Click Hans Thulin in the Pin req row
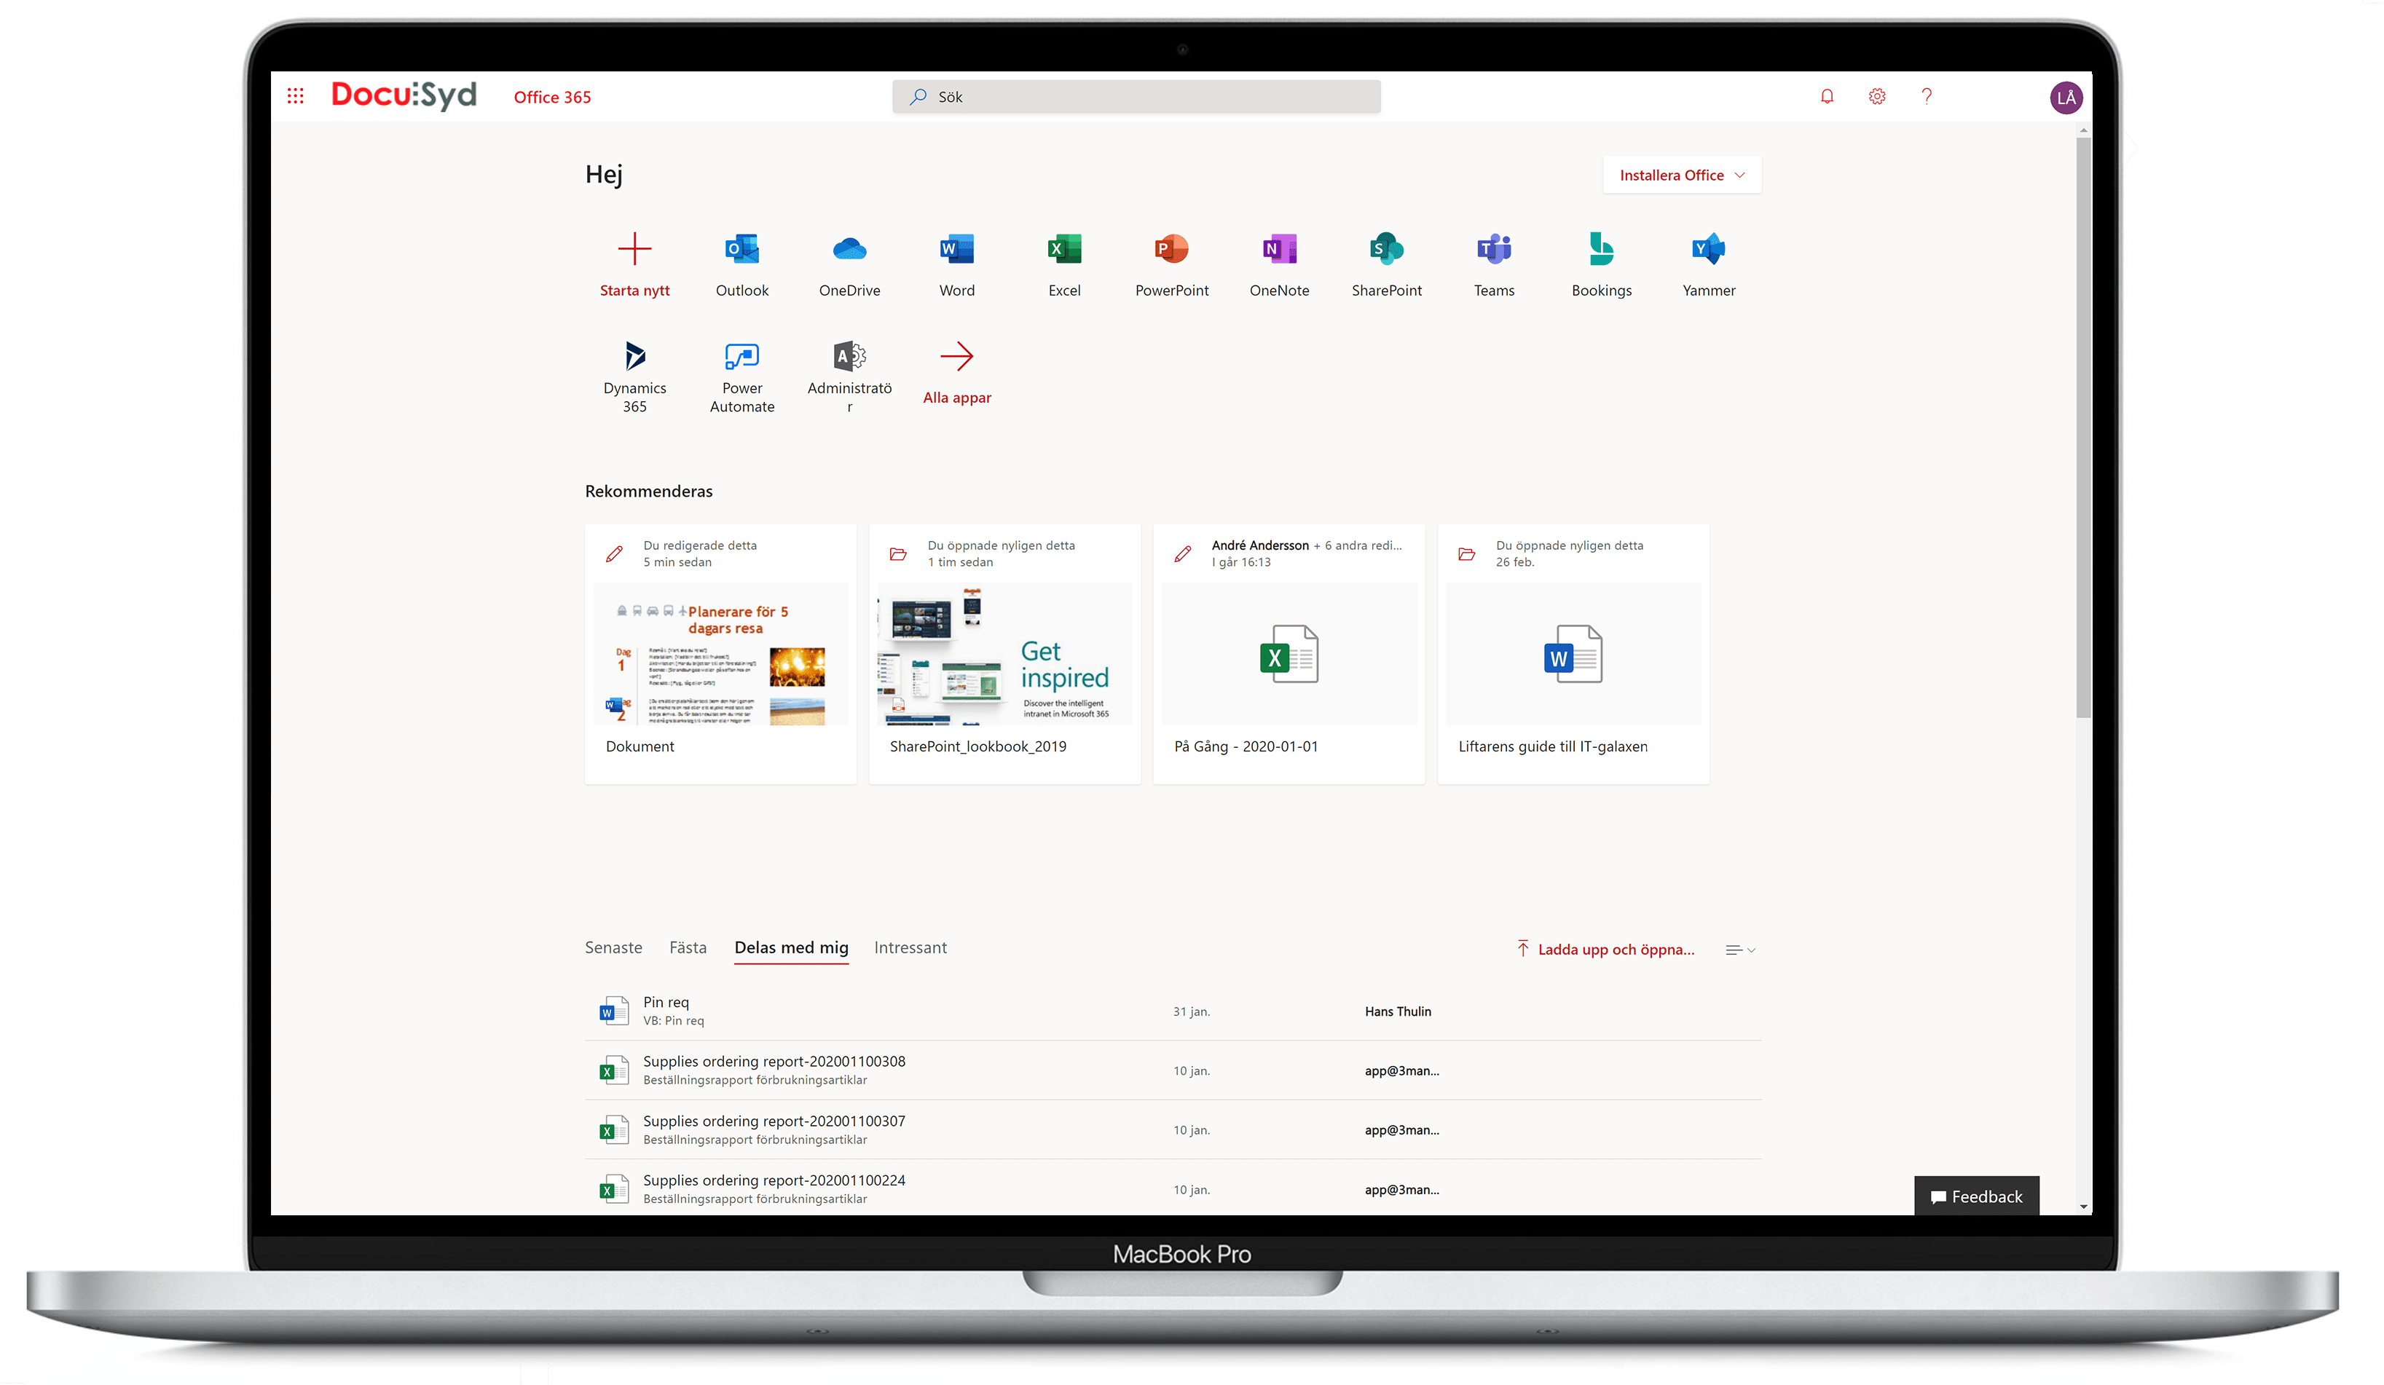Screen dimensions: 2384x1385 (1397, 1011)
